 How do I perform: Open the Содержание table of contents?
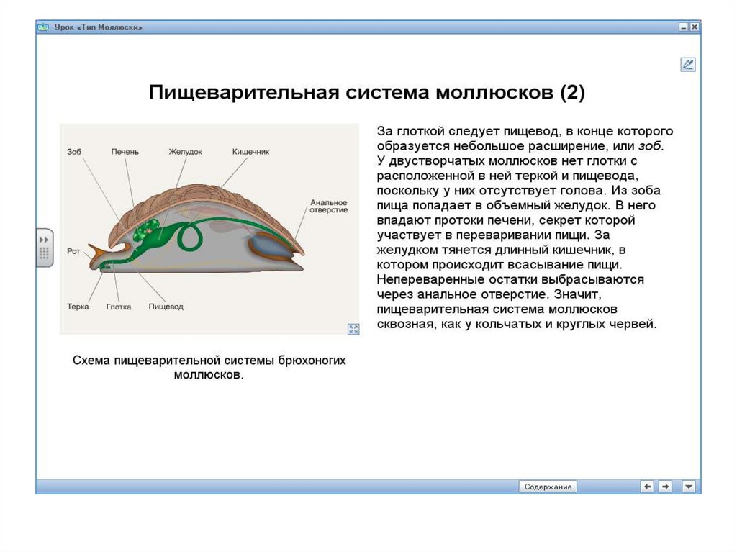548,487
